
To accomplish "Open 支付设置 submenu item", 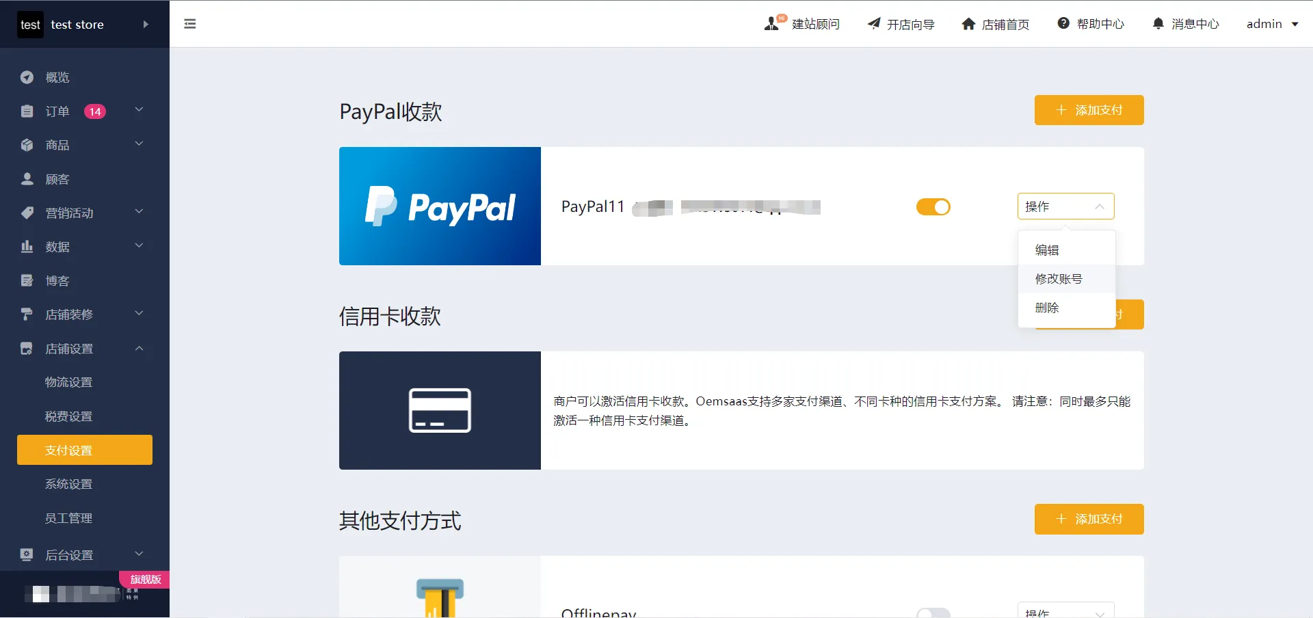I will [85, 450].
